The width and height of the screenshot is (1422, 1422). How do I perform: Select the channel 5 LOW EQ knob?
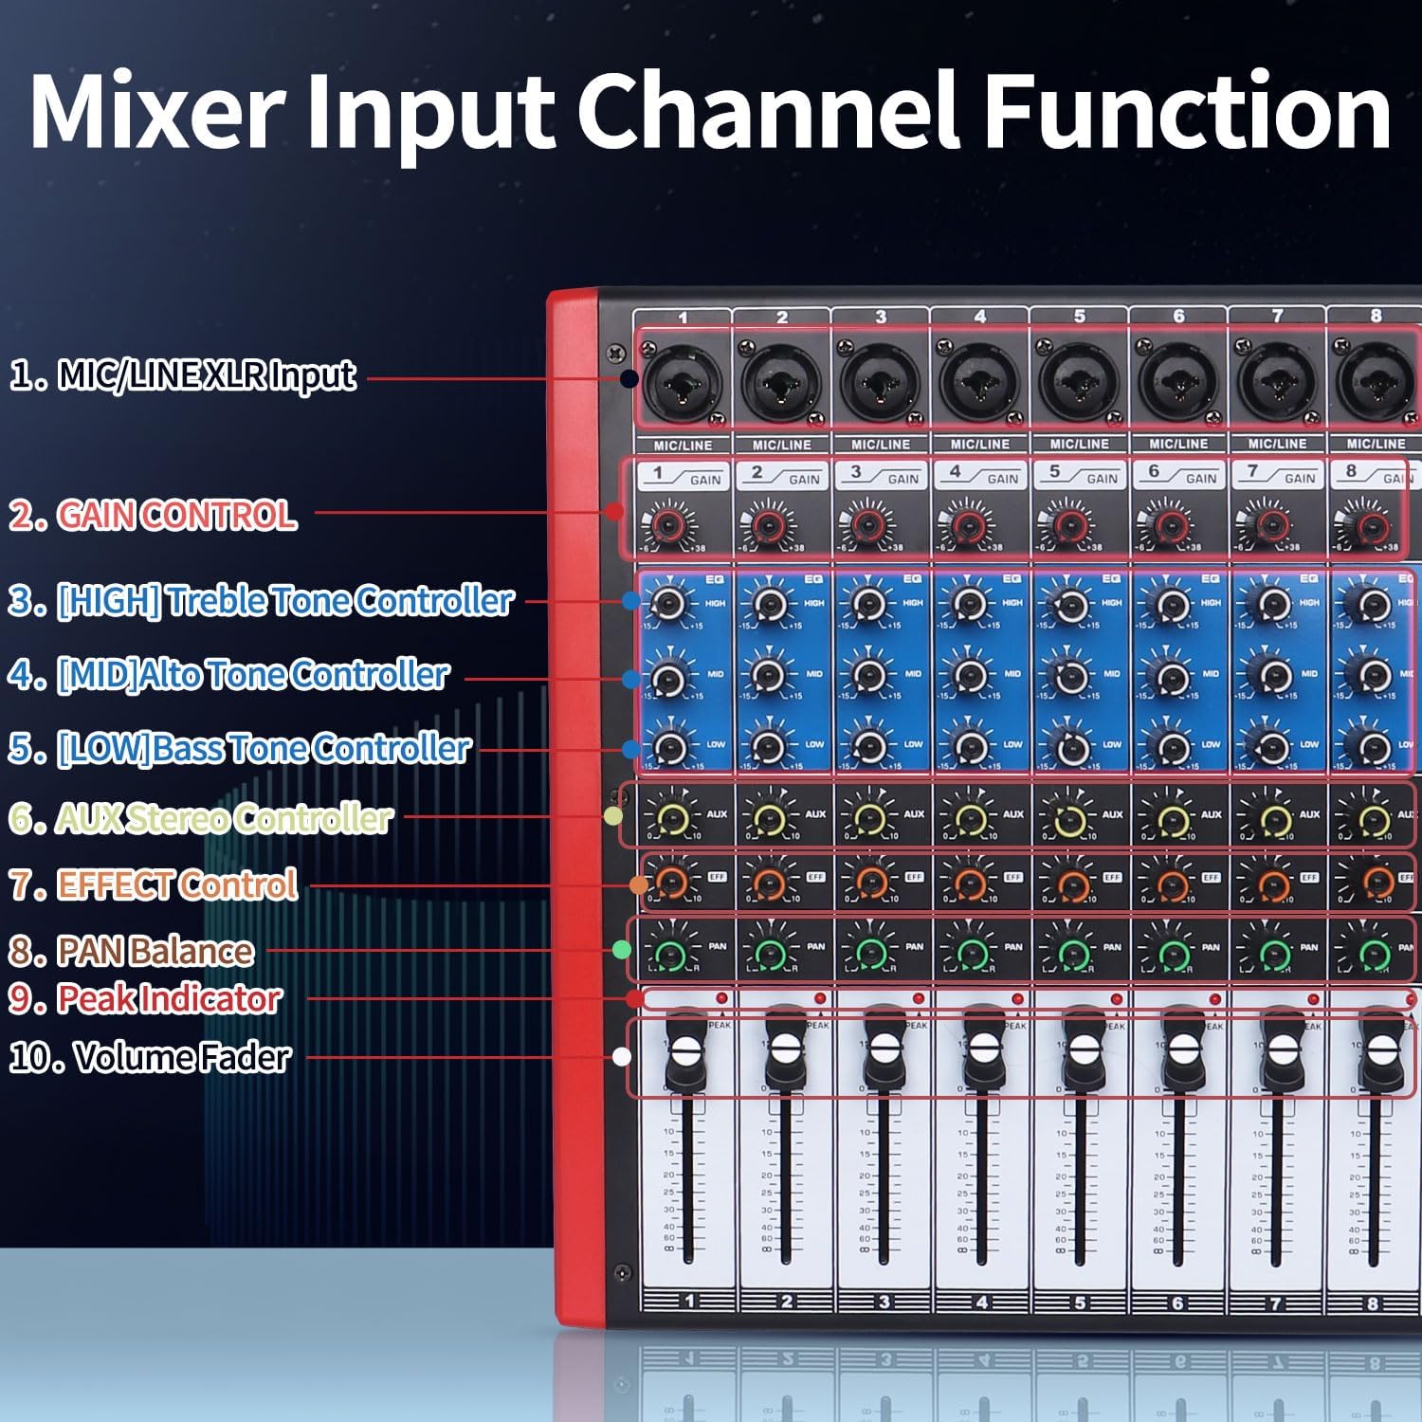1071,747
